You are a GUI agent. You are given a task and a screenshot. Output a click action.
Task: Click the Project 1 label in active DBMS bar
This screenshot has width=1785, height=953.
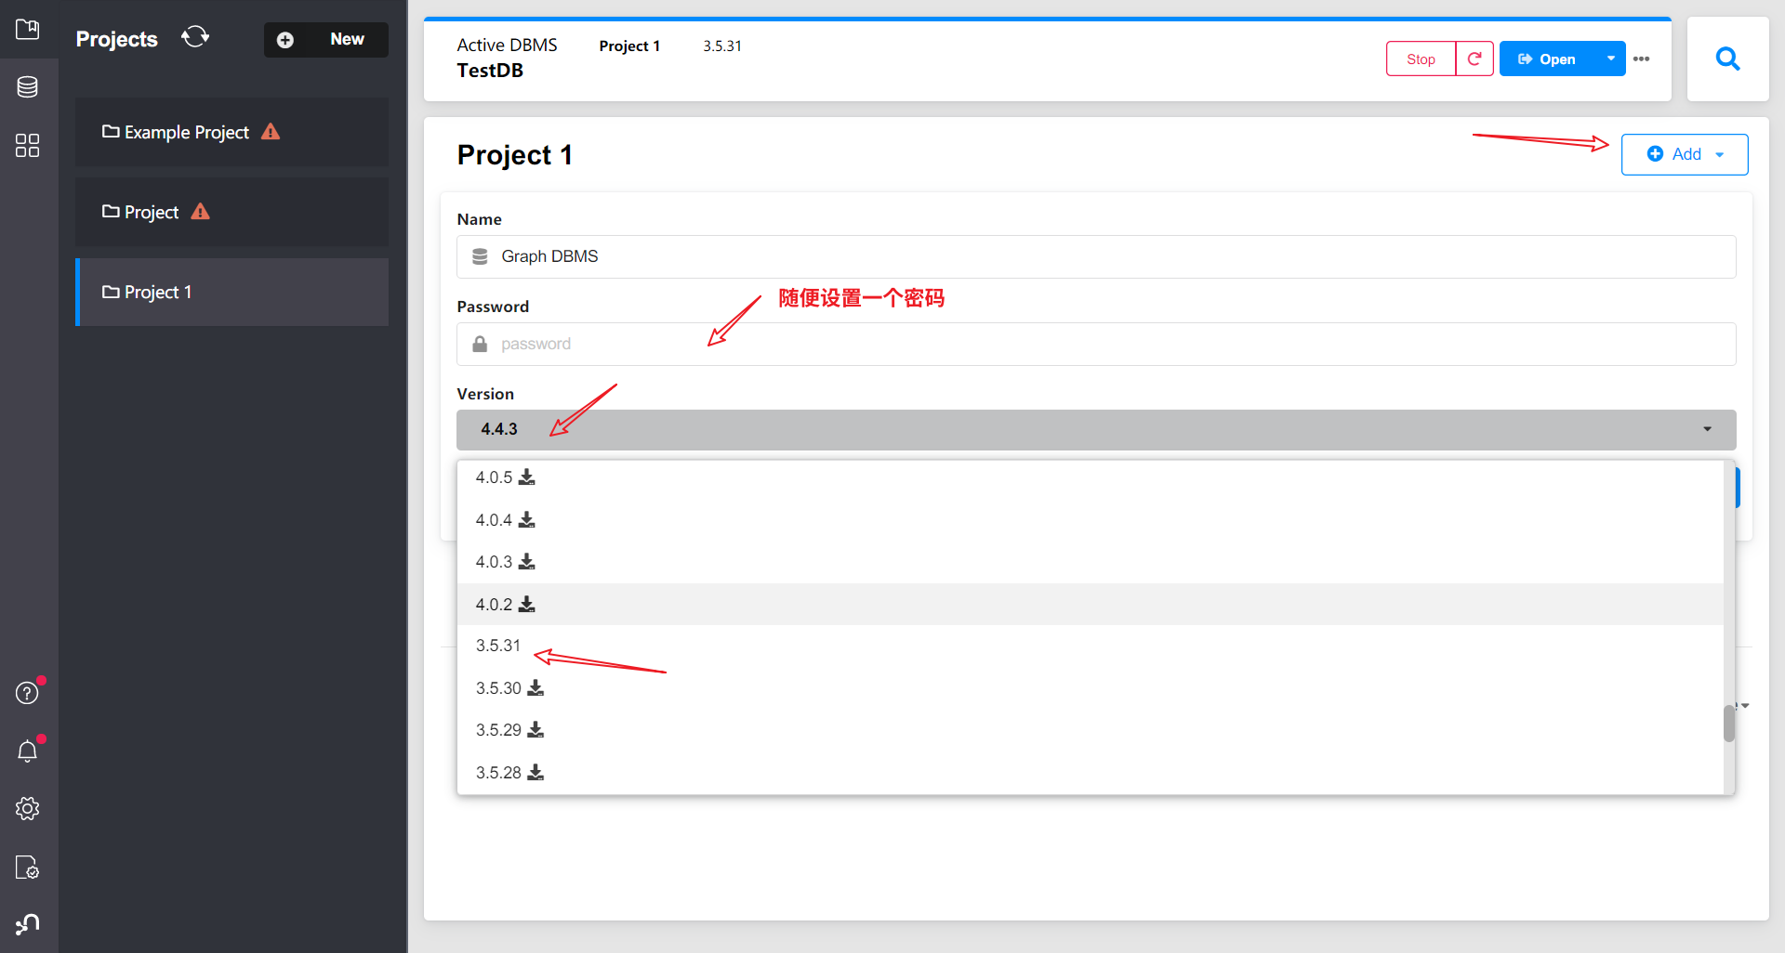coord(629,46)
